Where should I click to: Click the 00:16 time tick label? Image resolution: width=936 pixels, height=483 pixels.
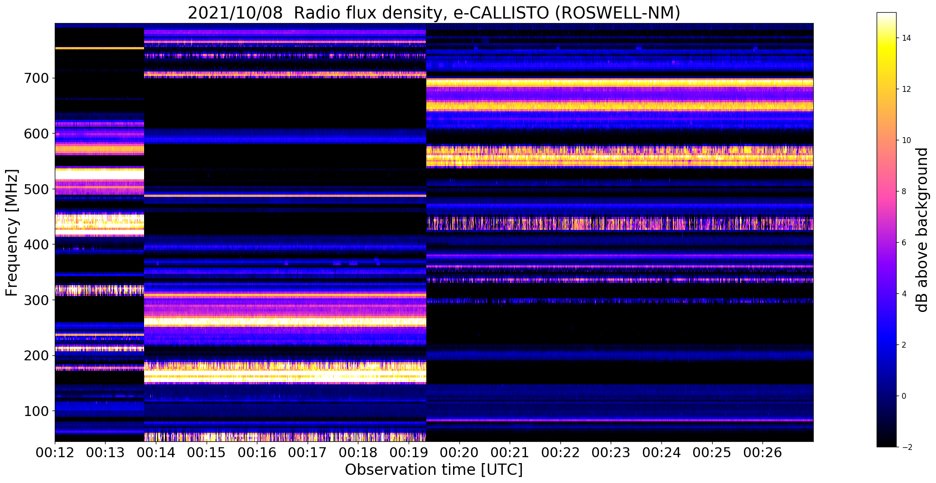[257, 453]
